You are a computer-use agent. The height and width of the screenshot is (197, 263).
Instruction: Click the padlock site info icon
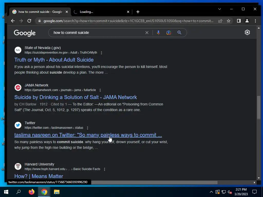[40, 21]
